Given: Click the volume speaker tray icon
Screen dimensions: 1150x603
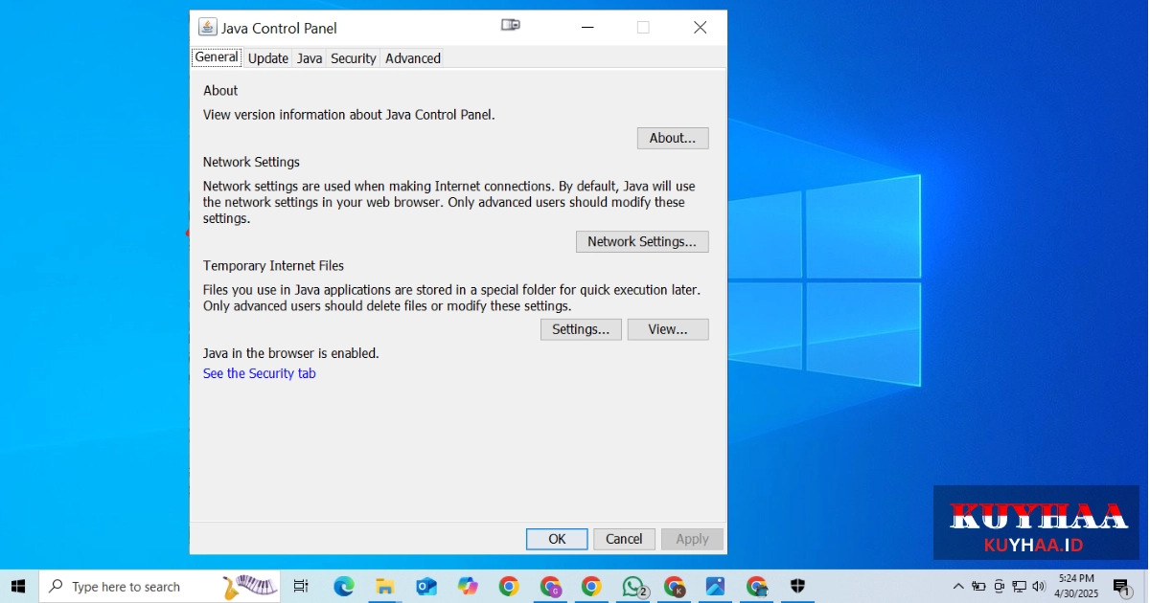Looking at the screenshot, I should [x=1039, y=587].
